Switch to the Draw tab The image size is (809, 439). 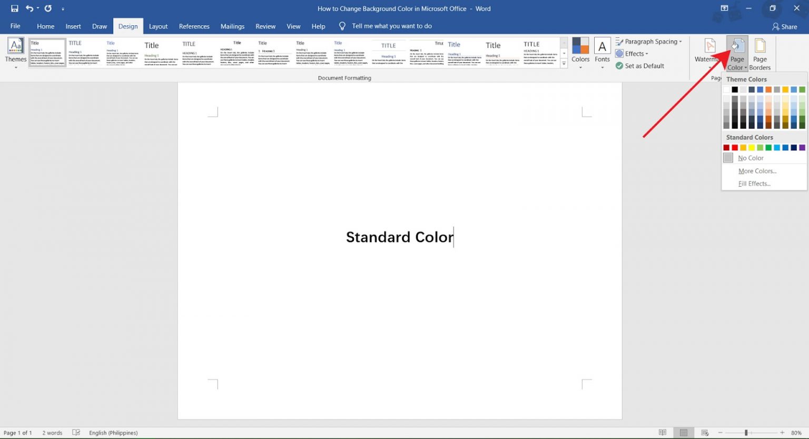[100, 26]
